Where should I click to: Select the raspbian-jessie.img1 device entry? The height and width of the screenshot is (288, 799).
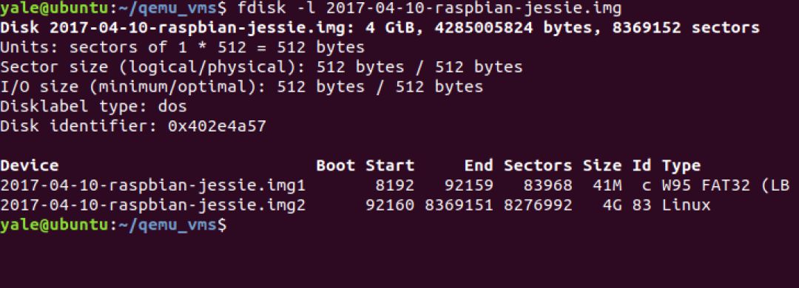(153, 186)
